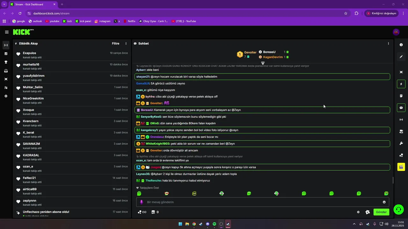Screen dimensions: 408x229
Task: Open the outlook bookmark
Action: point(35,21)
